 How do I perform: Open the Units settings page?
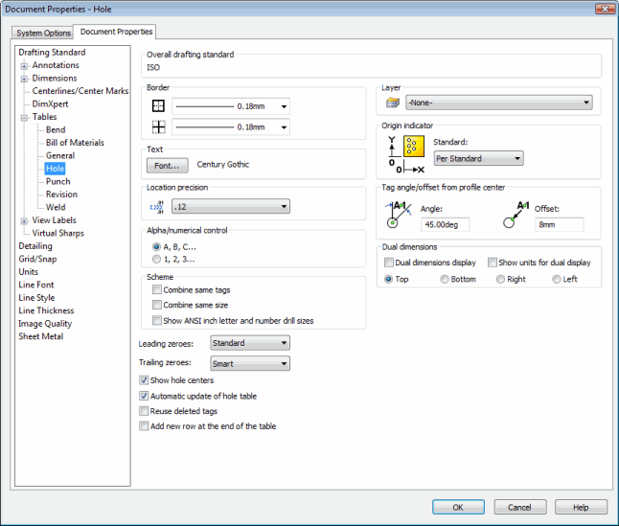(x=28, y=272)
